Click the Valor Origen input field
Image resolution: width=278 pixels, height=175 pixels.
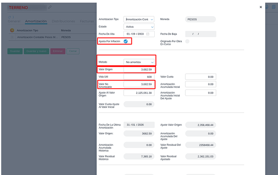[139, 69]
